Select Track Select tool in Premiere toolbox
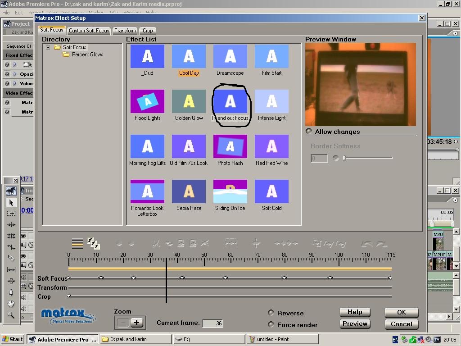The height and width of the screenshot is (346, 461). 11,213
